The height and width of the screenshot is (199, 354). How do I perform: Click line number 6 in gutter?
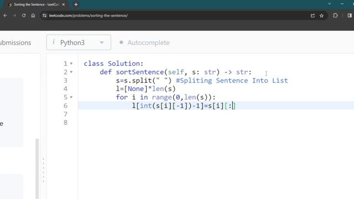click(x=65, y=106)
